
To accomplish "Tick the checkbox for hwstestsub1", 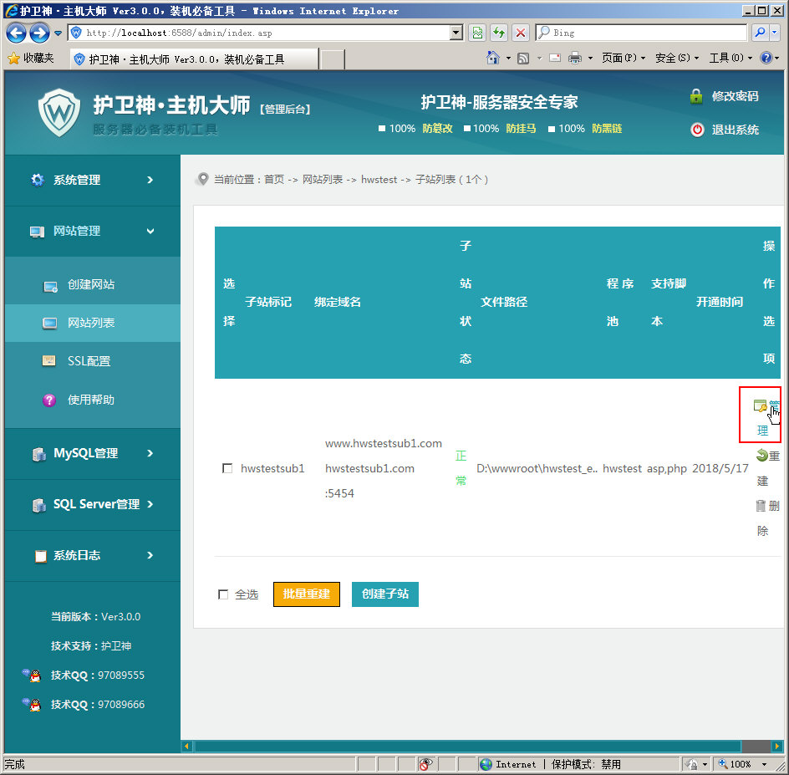I will point(227,469).
